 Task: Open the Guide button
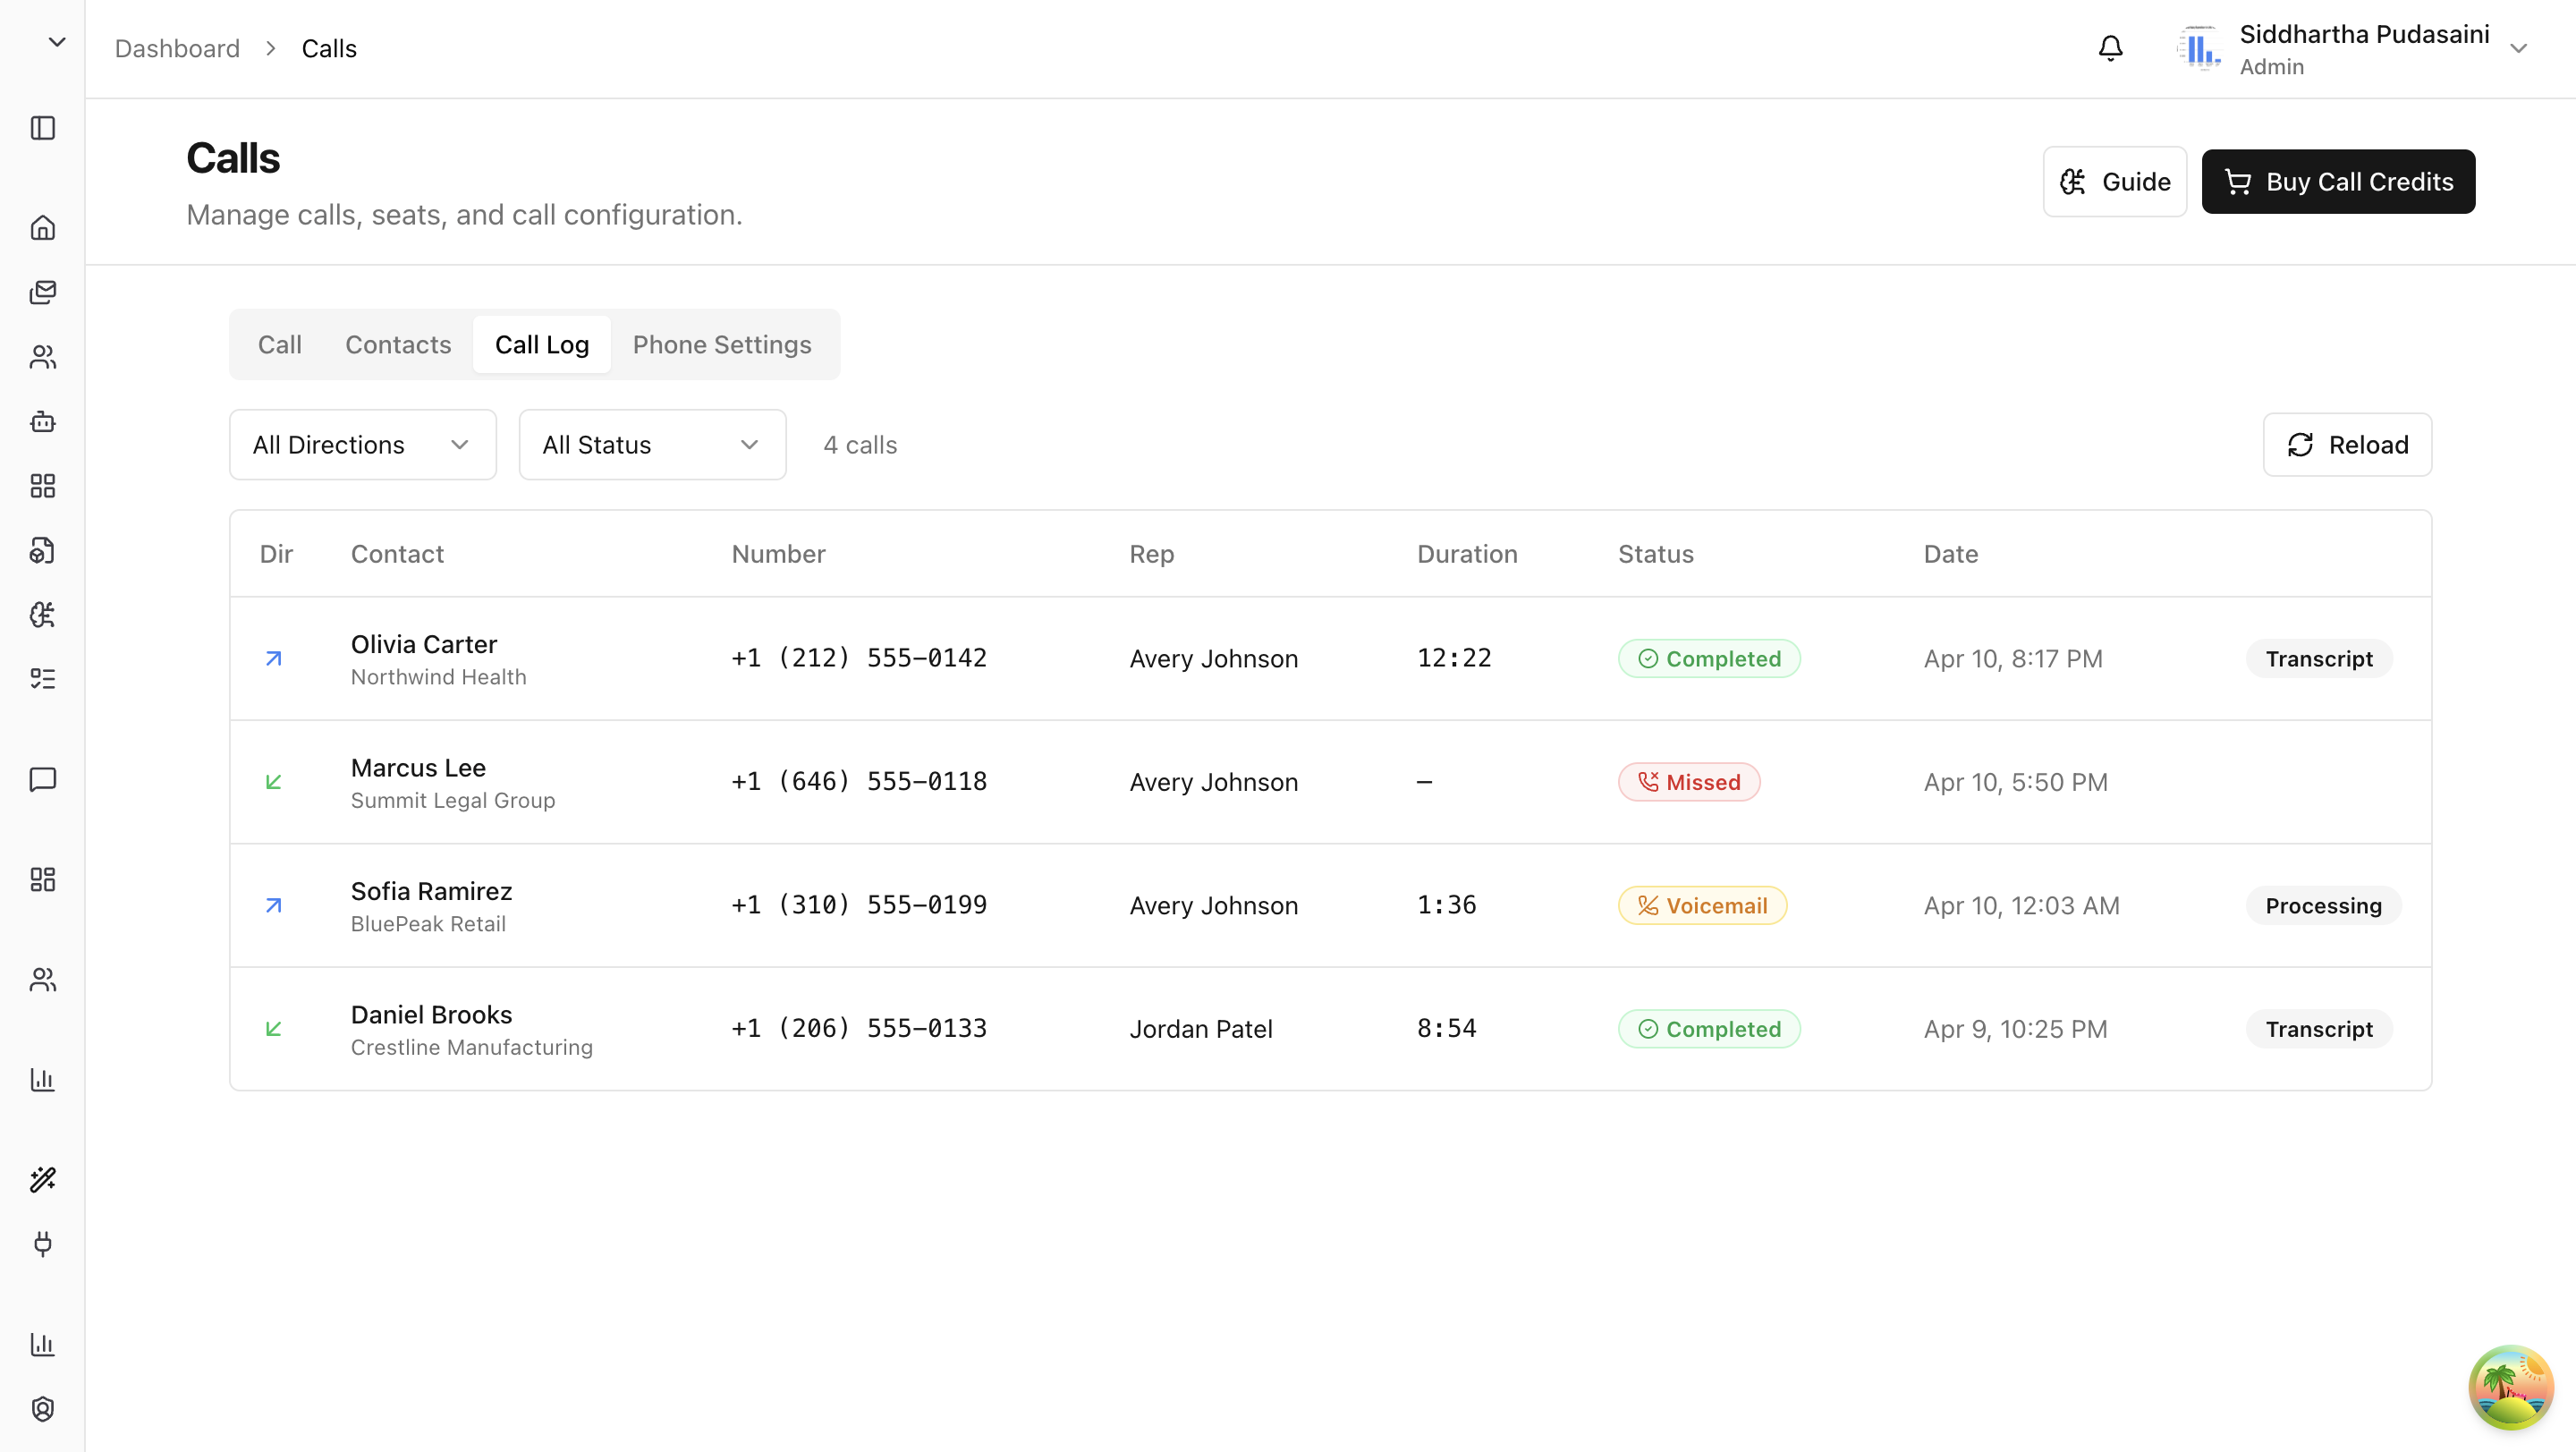tap(2114, 182)
